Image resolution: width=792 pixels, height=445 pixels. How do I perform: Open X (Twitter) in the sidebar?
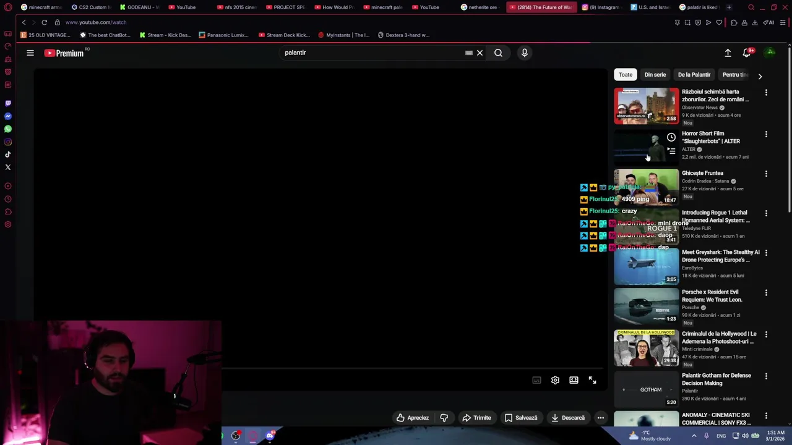[8, 167]
